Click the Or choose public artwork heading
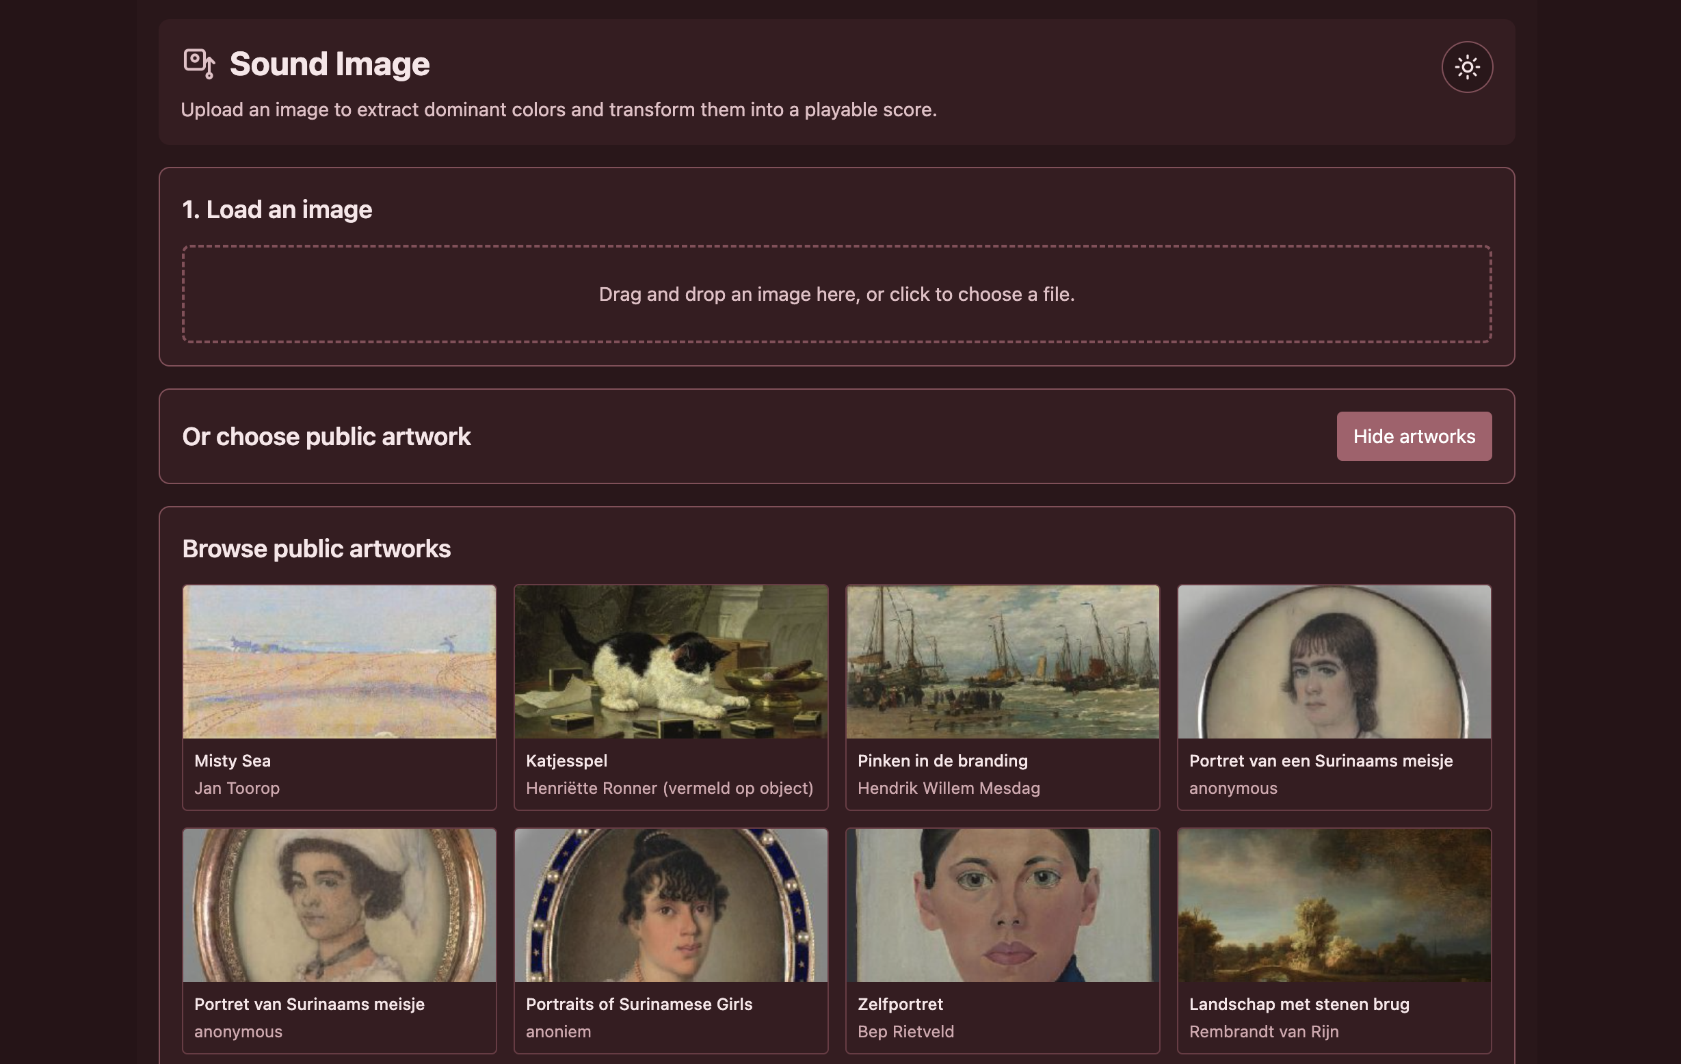The image size is (1681, 1064). point(327,436)
